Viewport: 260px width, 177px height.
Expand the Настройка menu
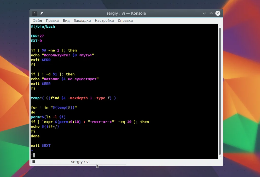pyautogui.click(x=104, y=21)
